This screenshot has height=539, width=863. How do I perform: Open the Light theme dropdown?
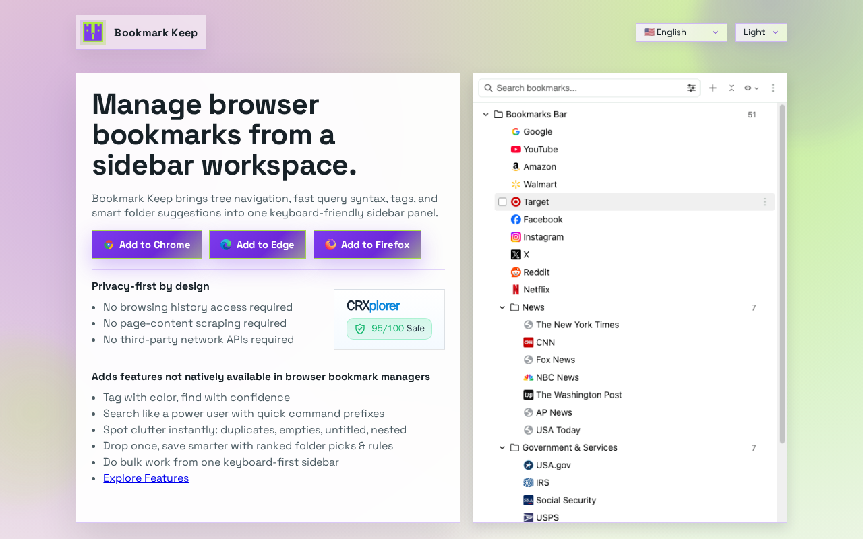click(761, 32)
